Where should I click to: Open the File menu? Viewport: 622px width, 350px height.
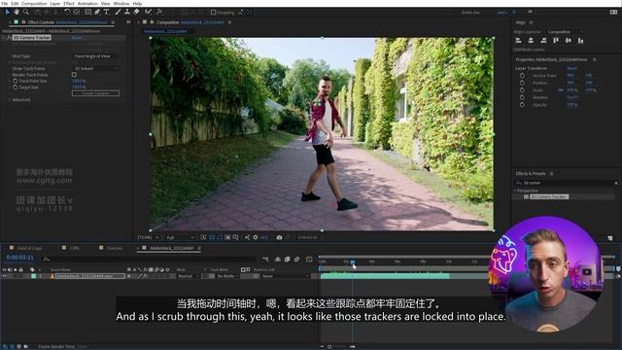click(x=4, y=3)
